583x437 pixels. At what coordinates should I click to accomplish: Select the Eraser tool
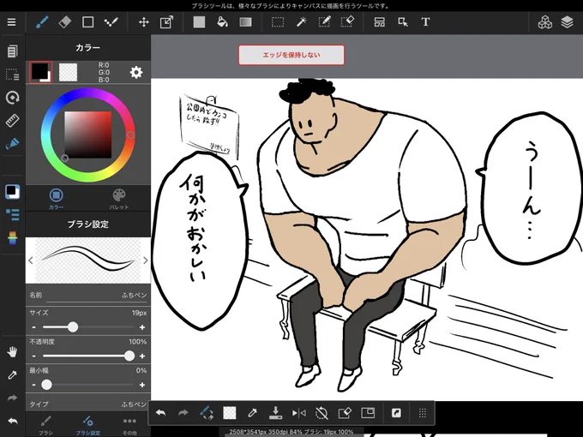[64, 22]
